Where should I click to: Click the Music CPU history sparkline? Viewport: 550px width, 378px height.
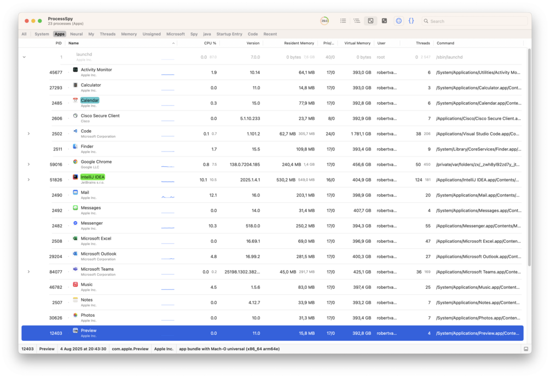167,289
